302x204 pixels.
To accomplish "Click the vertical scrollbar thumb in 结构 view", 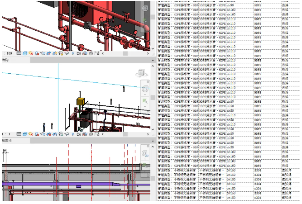I will coord(153,97).
